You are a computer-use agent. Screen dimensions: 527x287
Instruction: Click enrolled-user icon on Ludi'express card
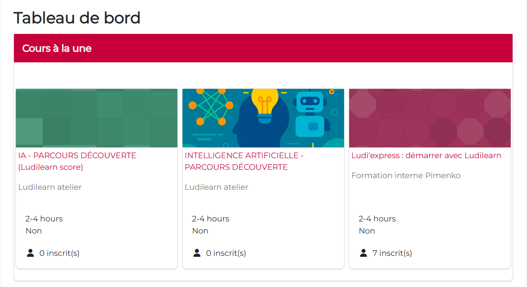[x=364, y=253]
